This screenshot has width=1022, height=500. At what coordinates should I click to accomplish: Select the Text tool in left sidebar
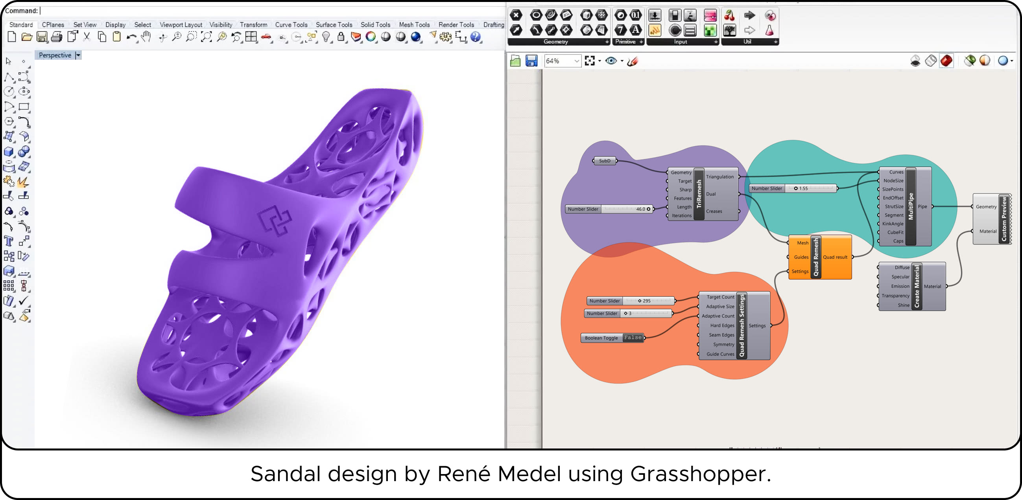[9, 241]
